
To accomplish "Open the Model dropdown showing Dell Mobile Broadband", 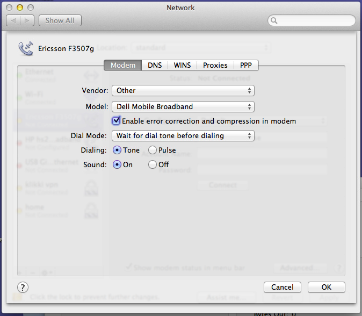I will coord(183,107).
